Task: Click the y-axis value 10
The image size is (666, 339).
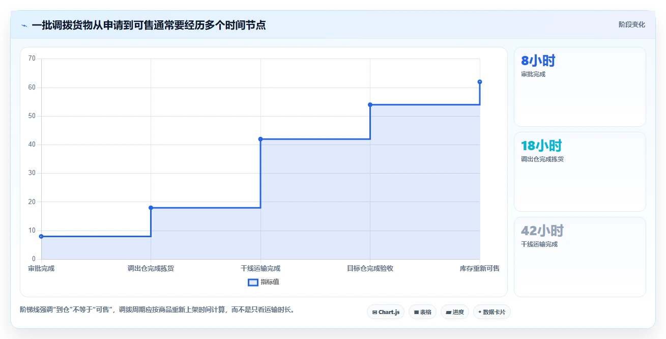Action: [x=32, y=231]
